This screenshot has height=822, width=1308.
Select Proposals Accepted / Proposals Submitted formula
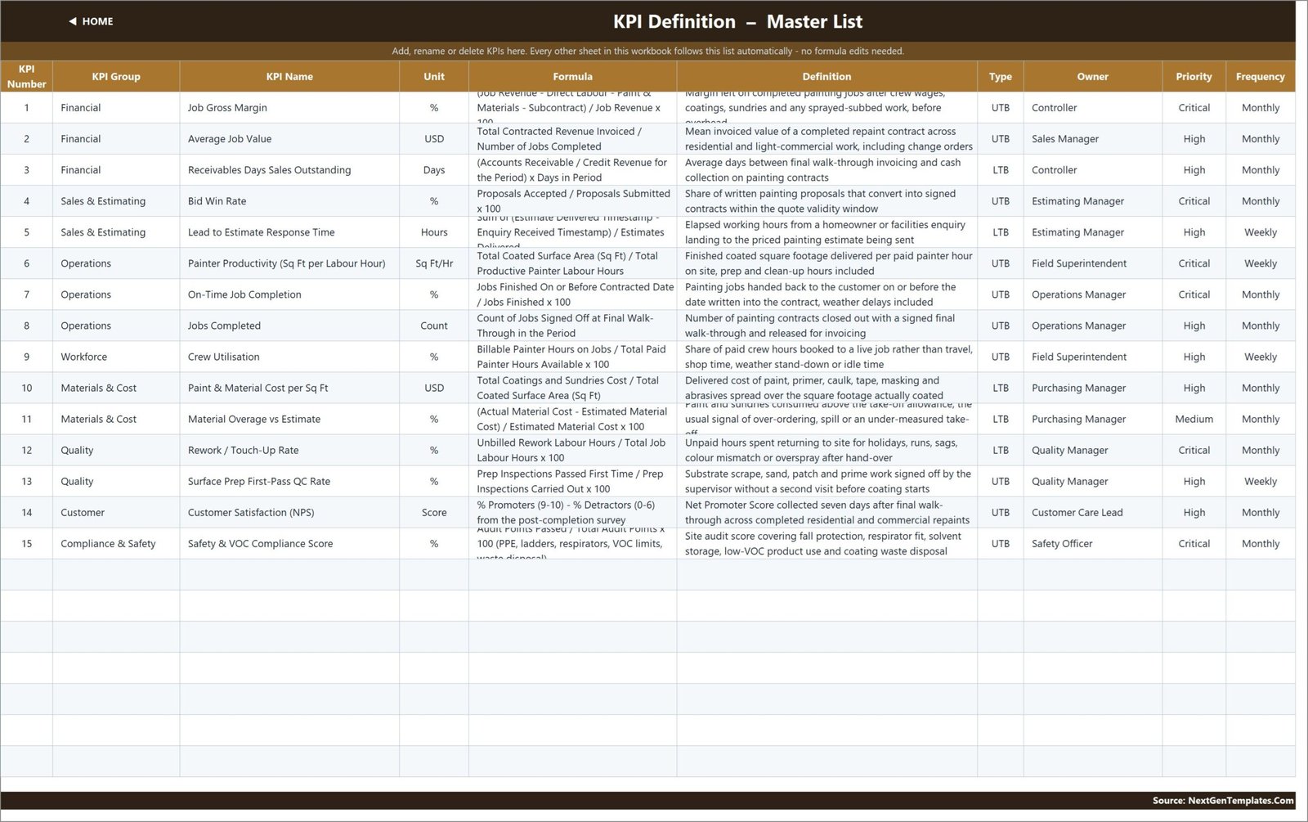[x=572, y=201]
